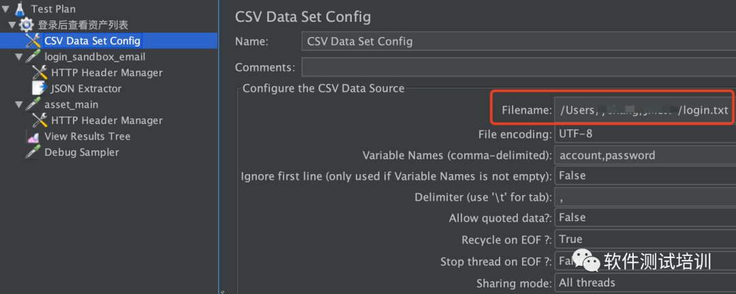This screenshot has height=294, width=736.
Task: Click the Test Plan flask icon
Action: (x=20, y=8)
